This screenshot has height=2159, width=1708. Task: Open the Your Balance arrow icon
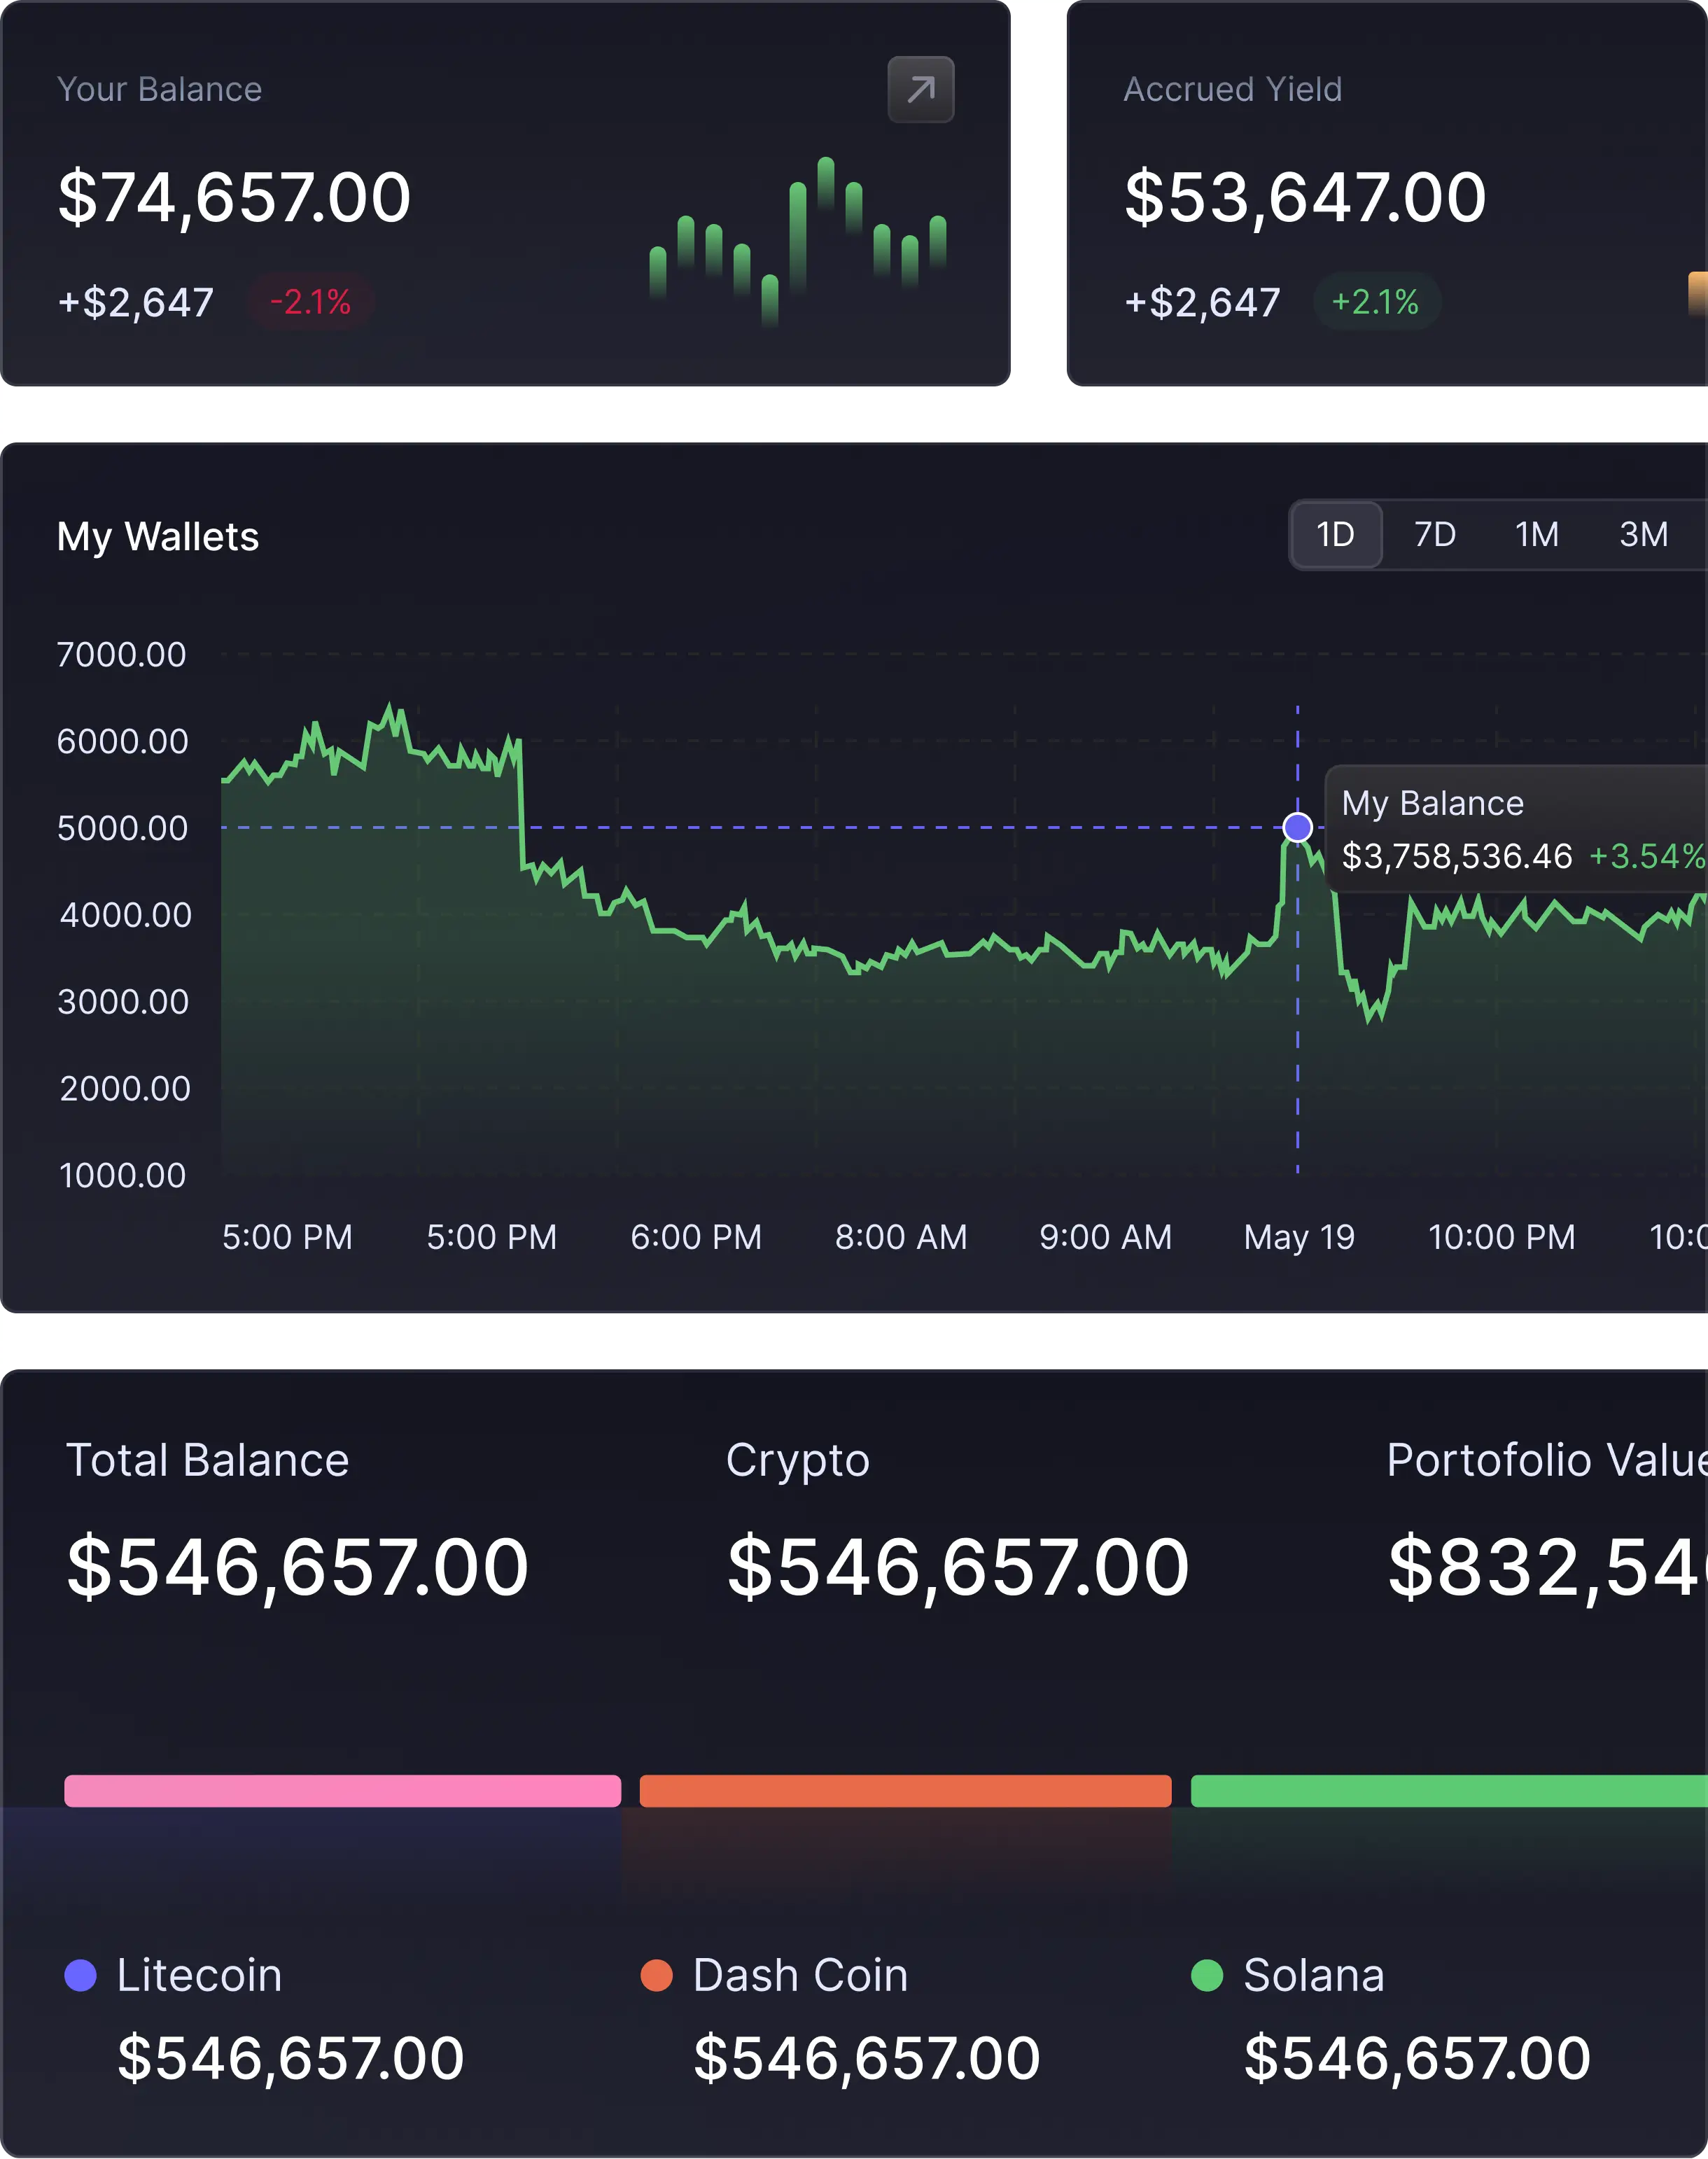[x=920, y=90]
